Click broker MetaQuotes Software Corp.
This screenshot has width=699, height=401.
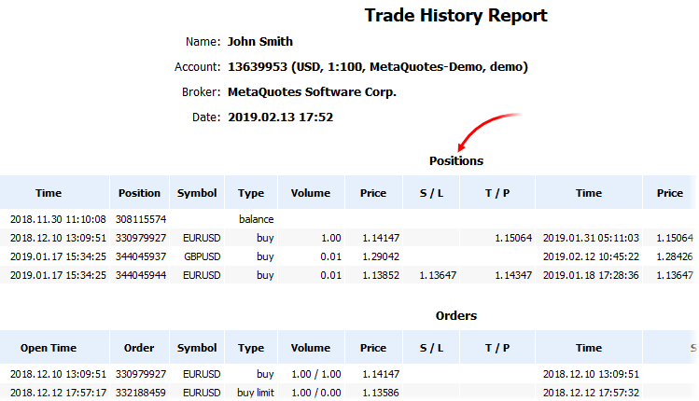(313, 92)
